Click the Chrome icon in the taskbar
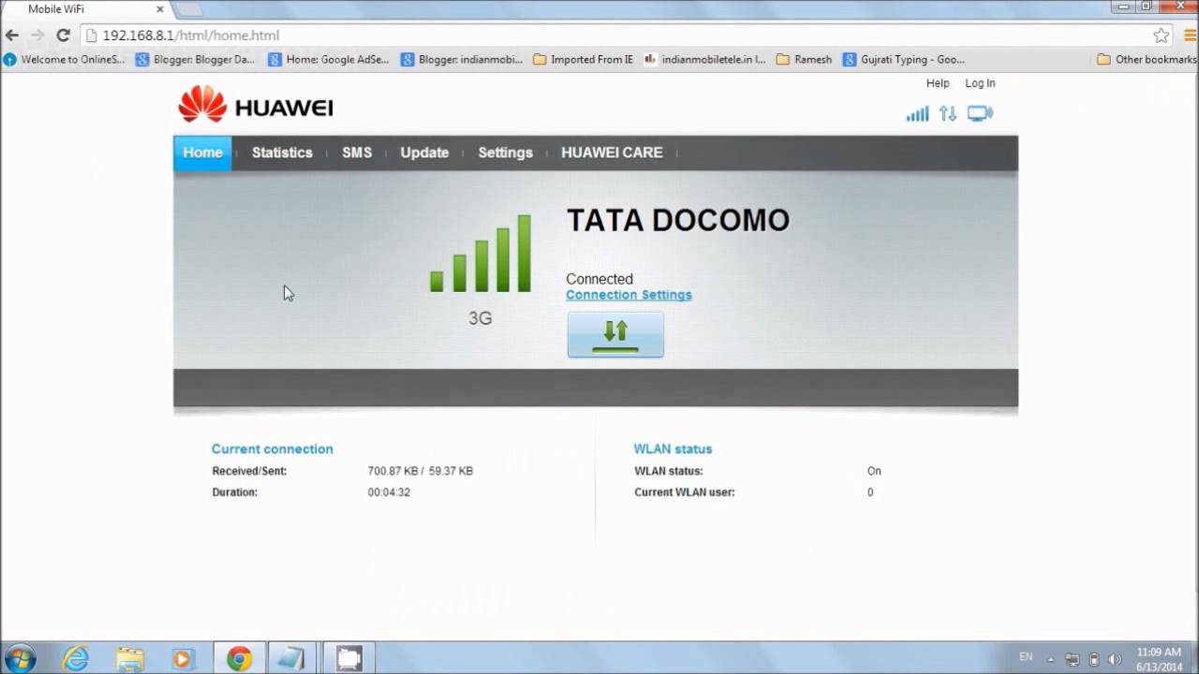 [x=239, y=659]
